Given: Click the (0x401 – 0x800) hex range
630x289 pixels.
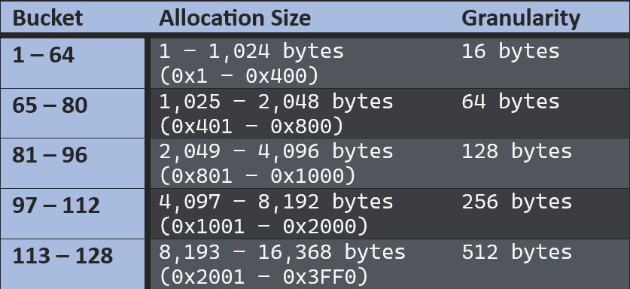Looking at the screenshot, I should 251,126.
